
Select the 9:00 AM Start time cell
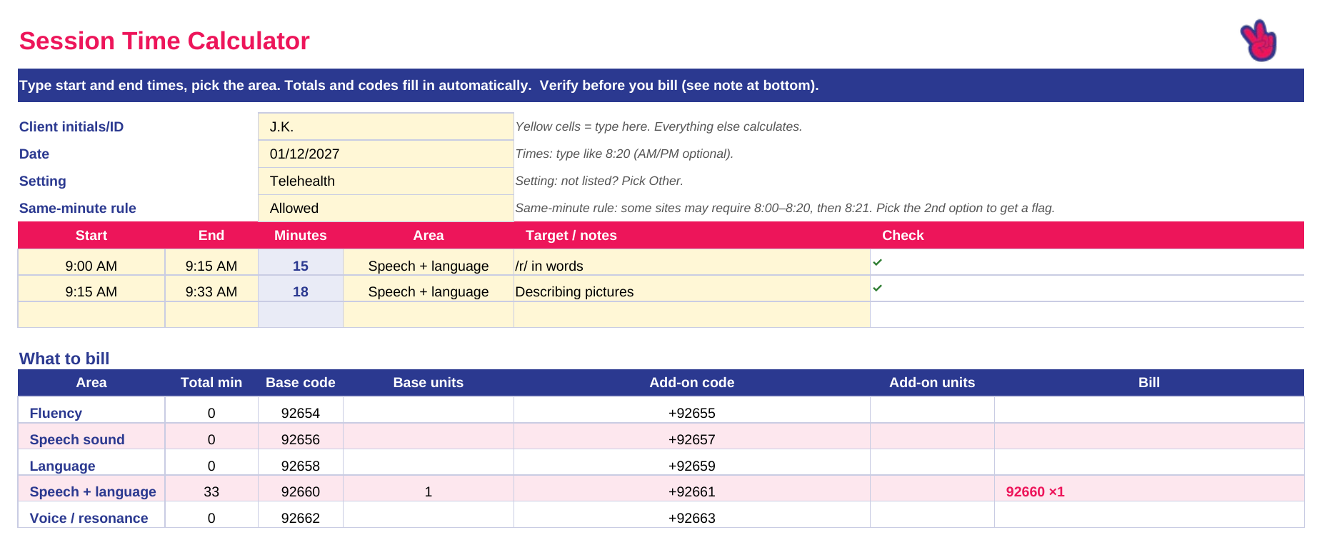point(91,262)
